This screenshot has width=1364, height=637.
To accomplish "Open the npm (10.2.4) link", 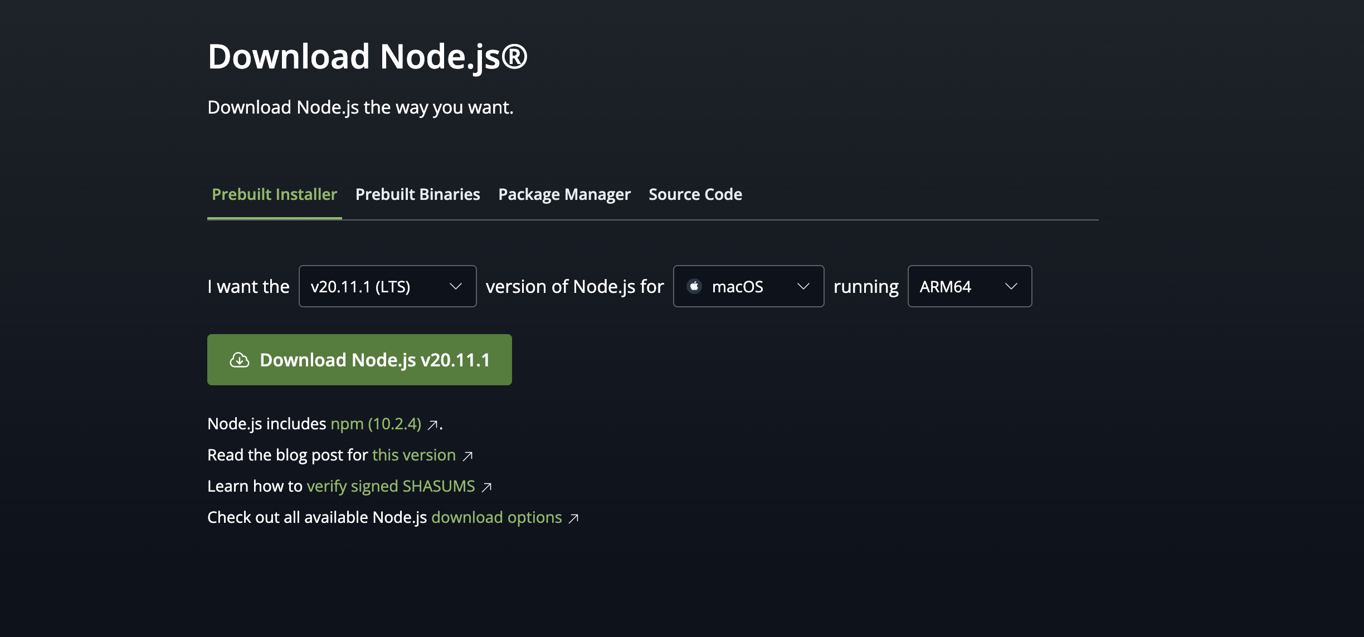I will [376, 424].
